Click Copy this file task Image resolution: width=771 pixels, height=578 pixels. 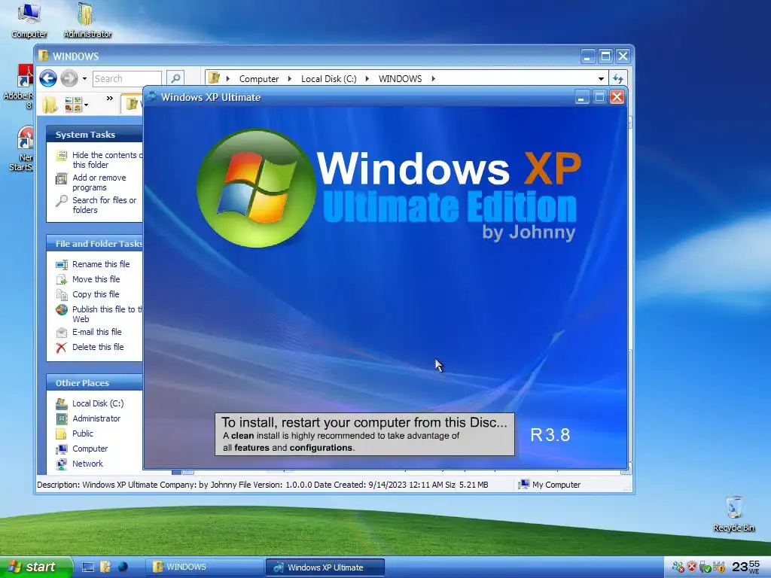pos(96,294)
